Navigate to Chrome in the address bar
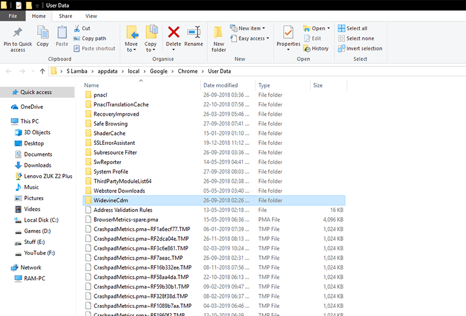The image size is (466, 316). 188,71
